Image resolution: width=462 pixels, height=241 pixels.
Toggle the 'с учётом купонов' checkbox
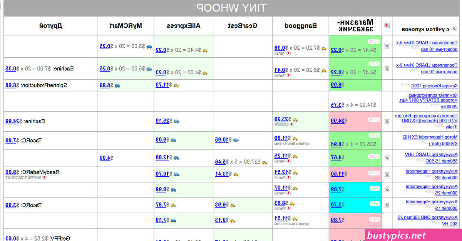click(x=454, y=29)
